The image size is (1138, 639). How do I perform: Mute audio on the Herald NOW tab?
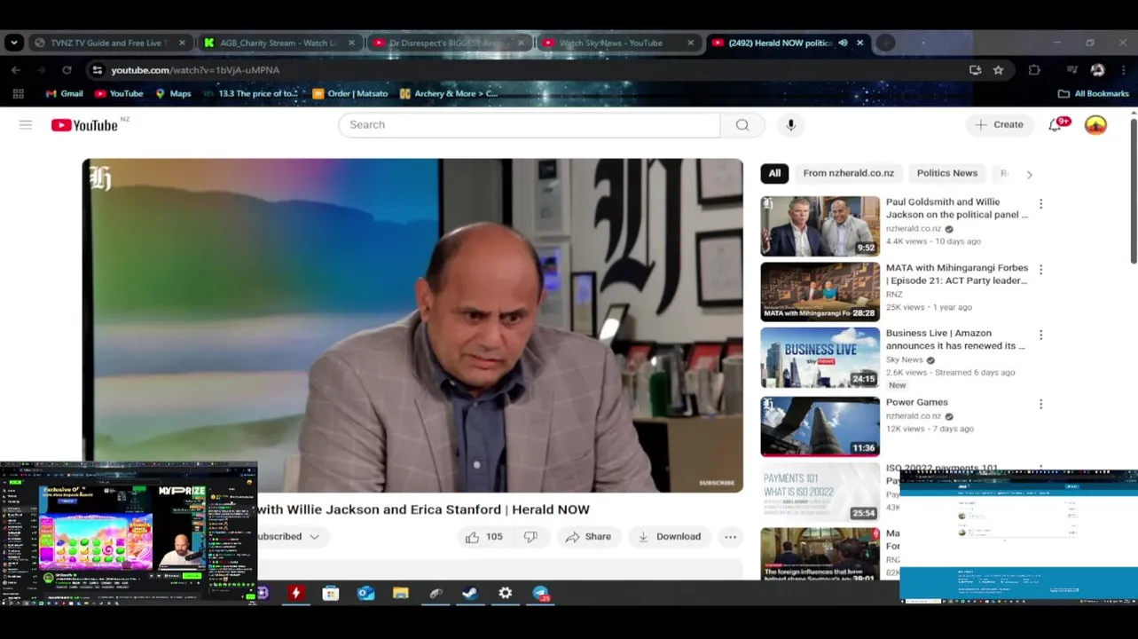[843, 43]
